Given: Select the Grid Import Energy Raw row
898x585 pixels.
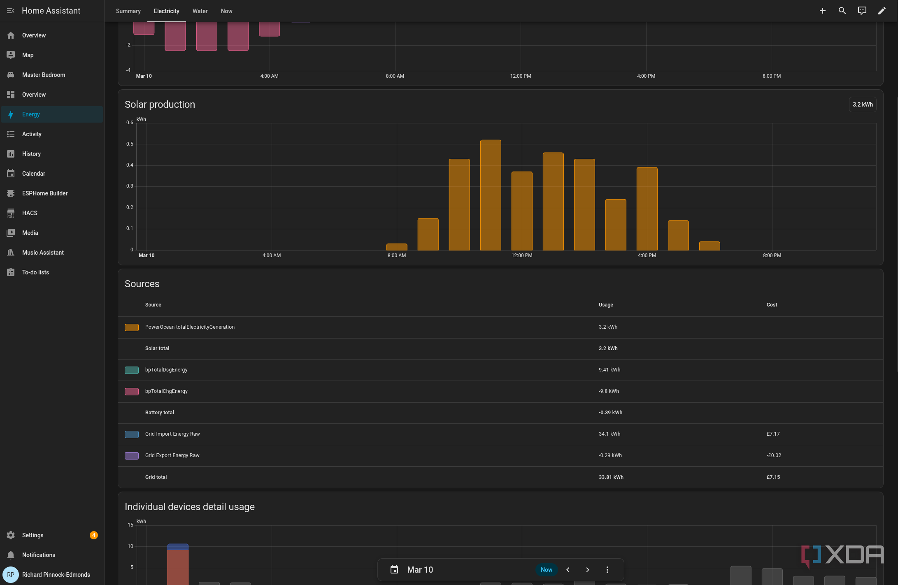Looking at the screenshot, I should (x=500, y=434).
